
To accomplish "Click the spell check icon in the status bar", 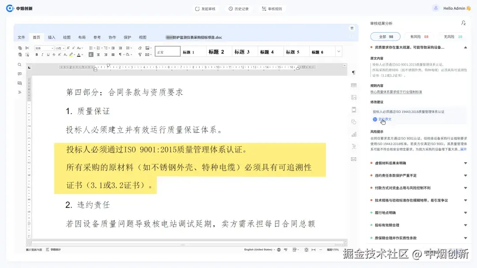I will 285,250.
